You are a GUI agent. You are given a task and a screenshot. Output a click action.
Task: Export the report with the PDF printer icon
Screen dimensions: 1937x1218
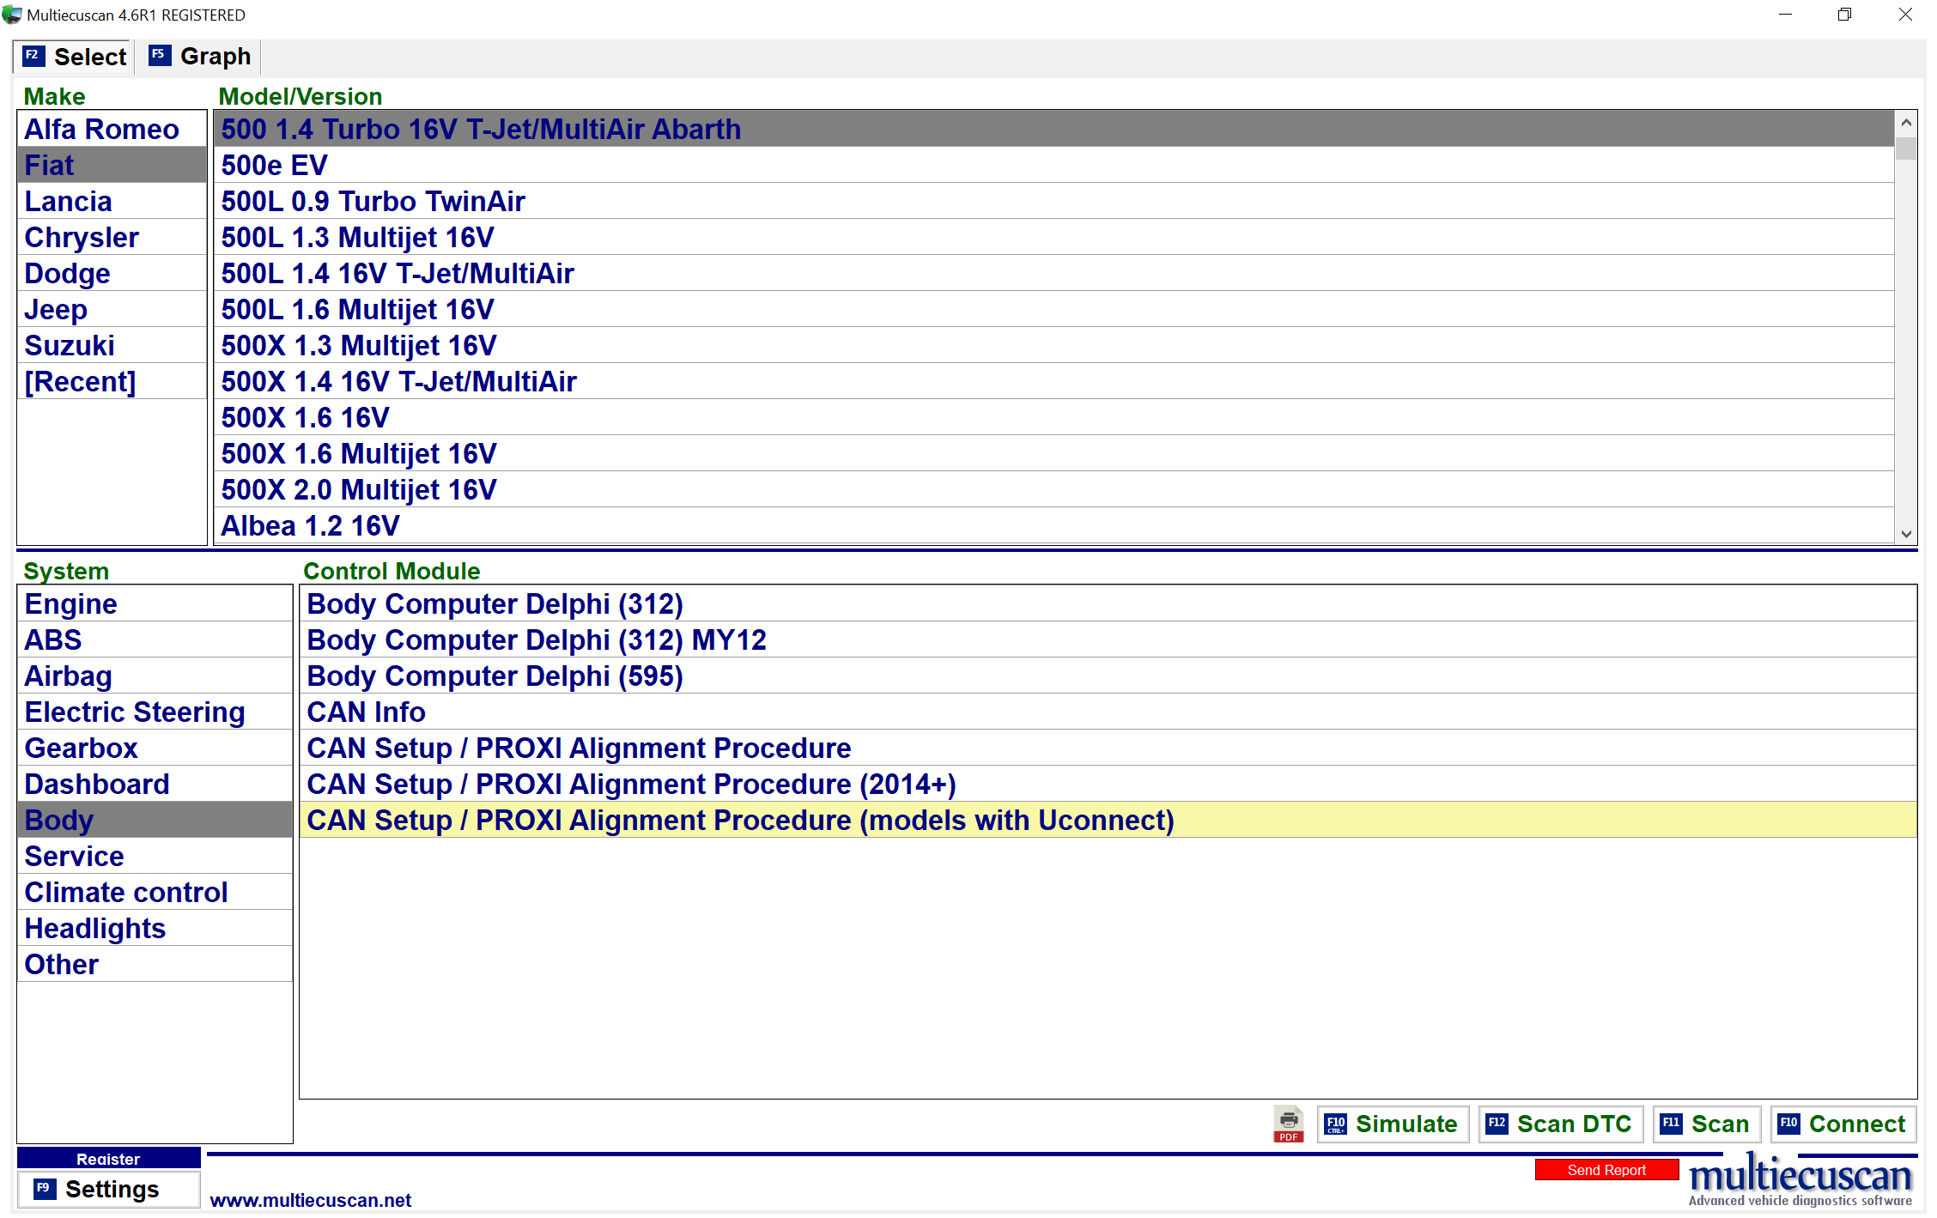coord(1288,1124)
